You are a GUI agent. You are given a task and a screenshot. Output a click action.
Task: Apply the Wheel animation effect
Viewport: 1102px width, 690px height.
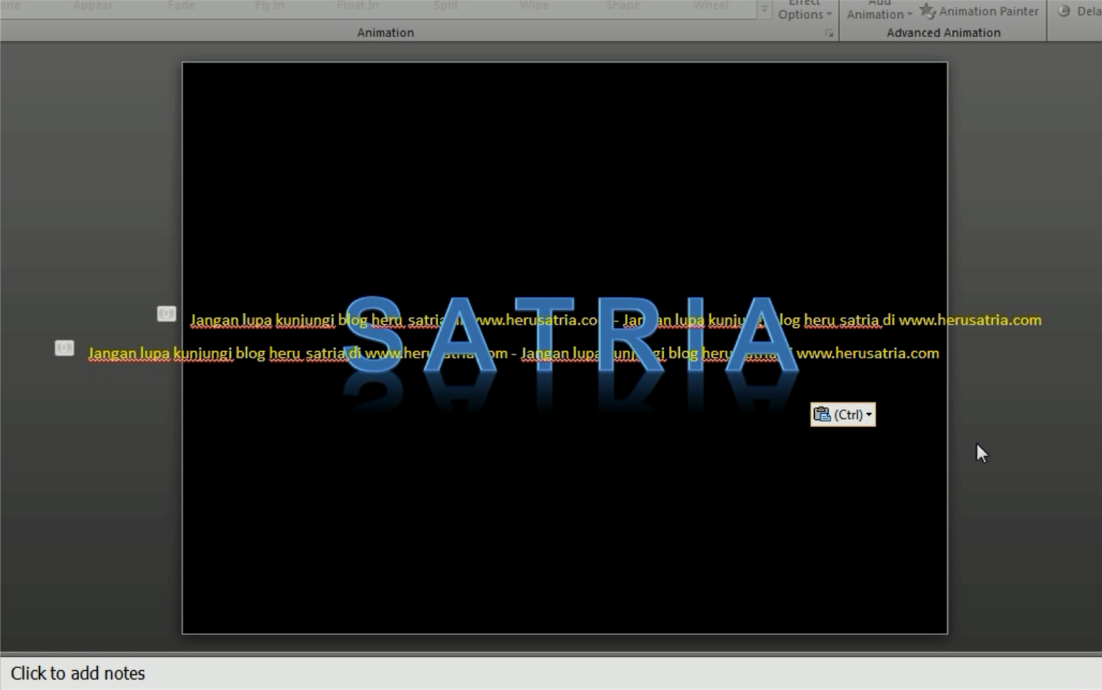[709, 6]
